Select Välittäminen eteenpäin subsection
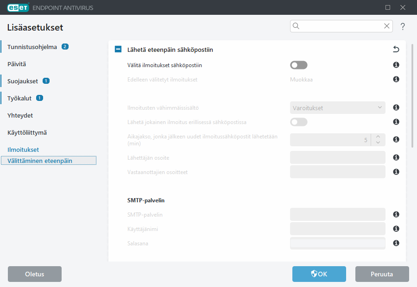 click(x=49, y=161)
